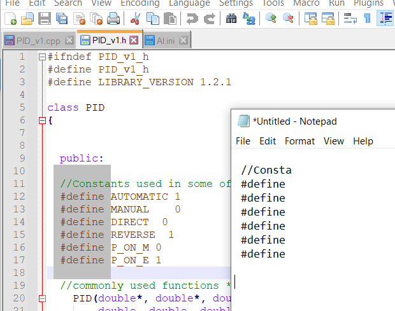
Task: Click 'DIRECT' on line 14
Action: click(x=130, y=222)
